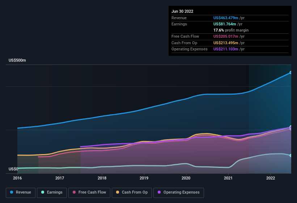Image resolution: width=297 pixels, height=203 pixels.
Task: Click the 2020 x-axis label
Action: (x=186, y=178)
